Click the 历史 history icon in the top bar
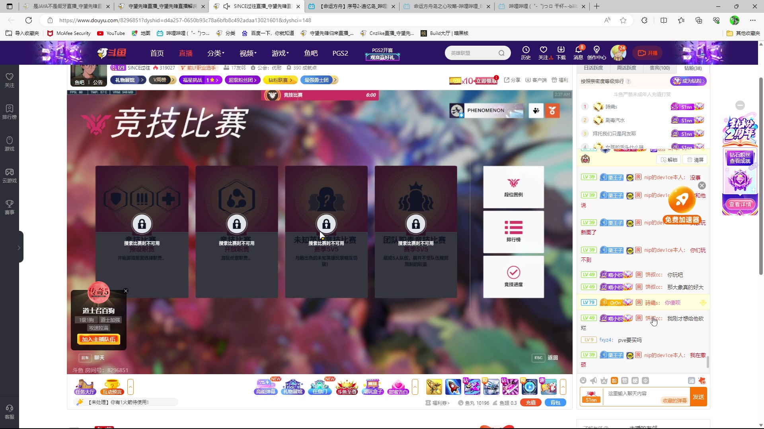 (x=526, y=53)
